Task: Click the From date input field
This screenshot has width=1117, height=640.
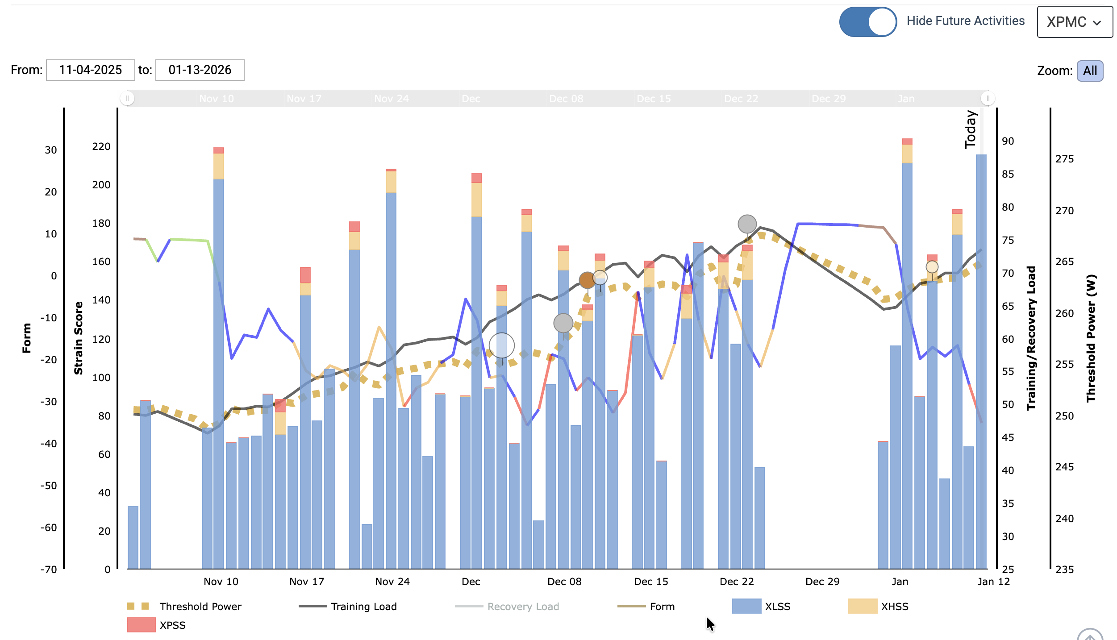Action: point(90,70)
